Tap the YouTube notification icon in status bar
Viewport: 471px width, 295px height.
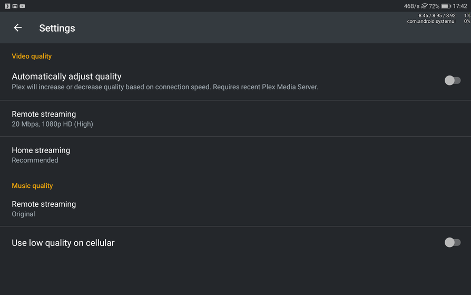click(x=22, y=6)
